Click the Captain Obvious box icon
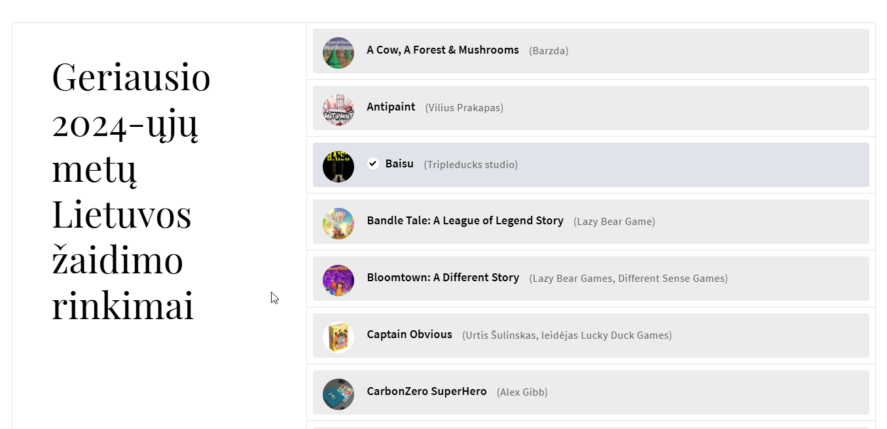 (338, 337)
